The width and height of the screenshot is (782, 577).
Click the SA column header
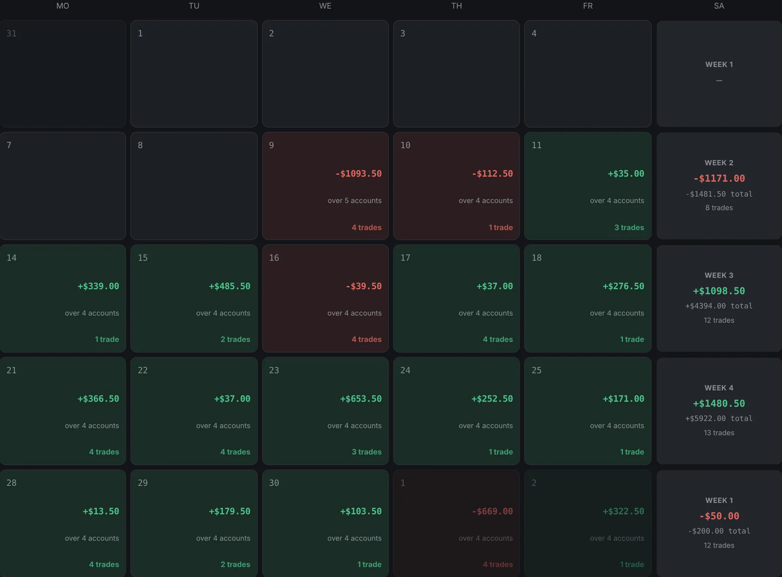coord(719,6)
